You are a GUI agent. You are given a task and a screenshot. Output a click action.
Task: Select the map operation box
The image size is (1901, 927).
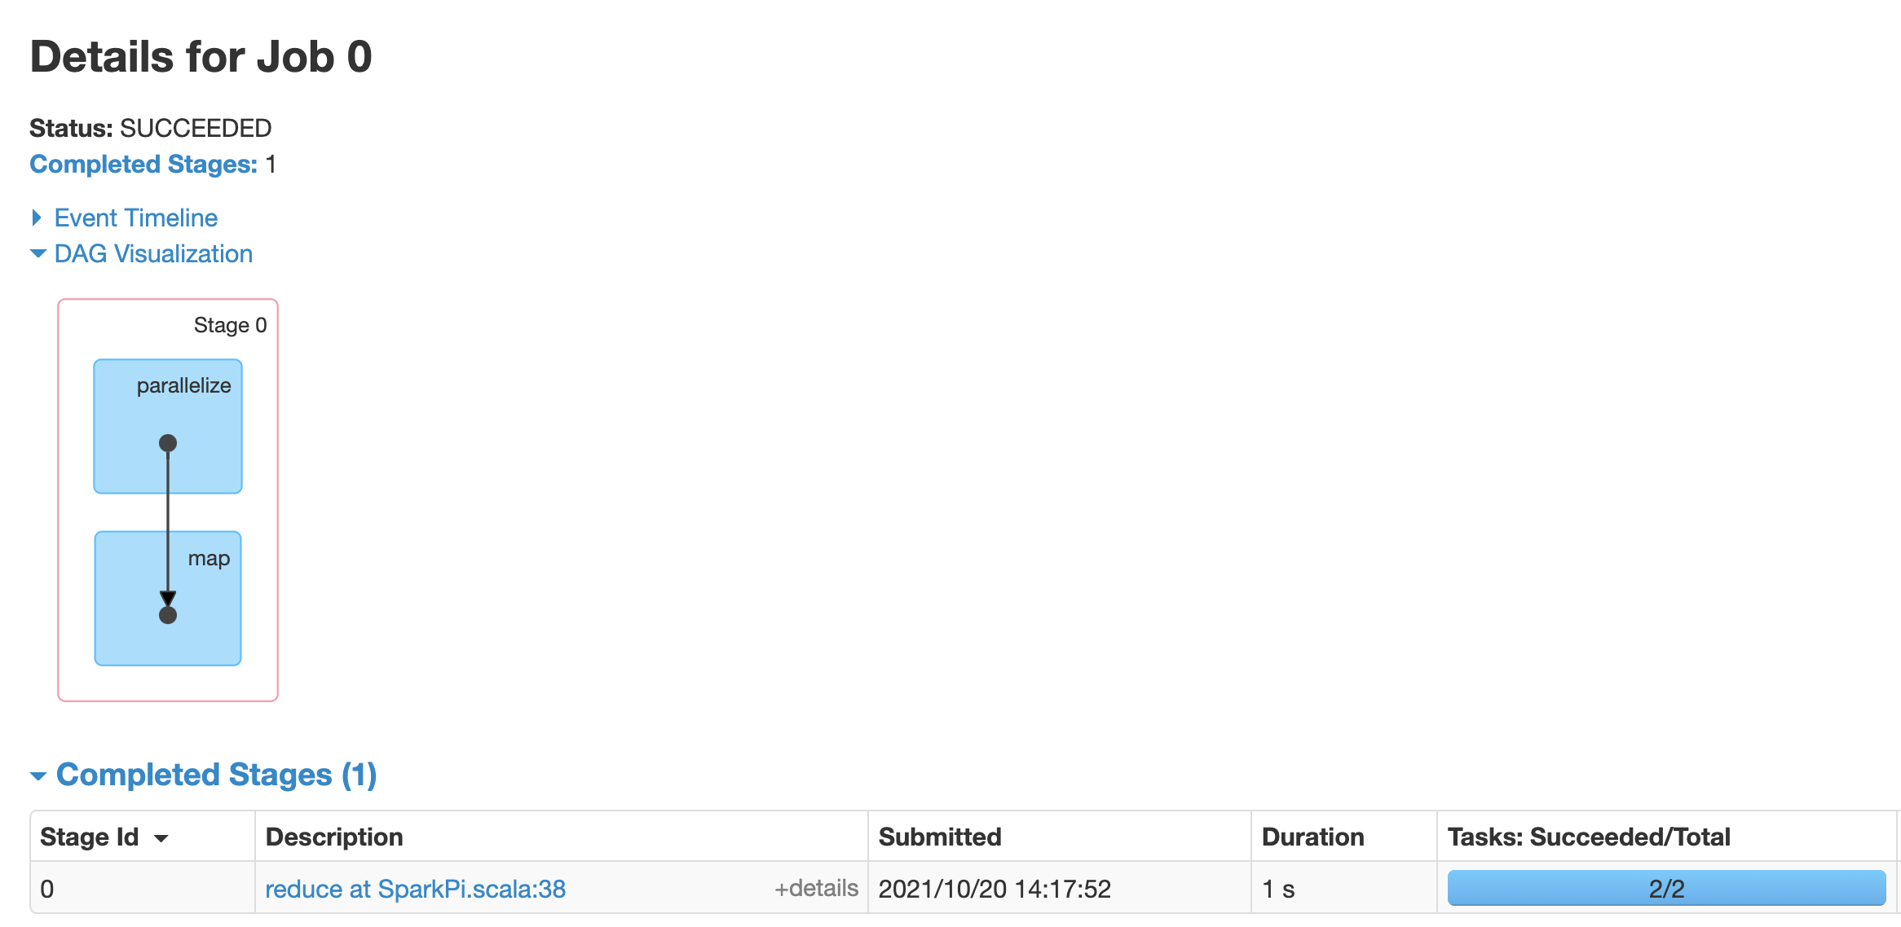tap(168, 599)
